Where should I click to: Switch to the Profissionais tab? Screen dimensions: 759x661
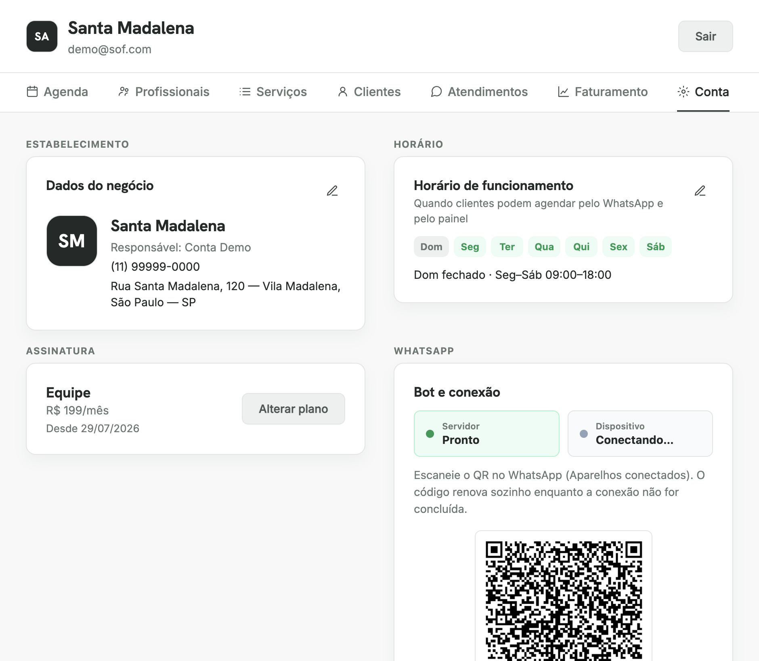[164, 92]
